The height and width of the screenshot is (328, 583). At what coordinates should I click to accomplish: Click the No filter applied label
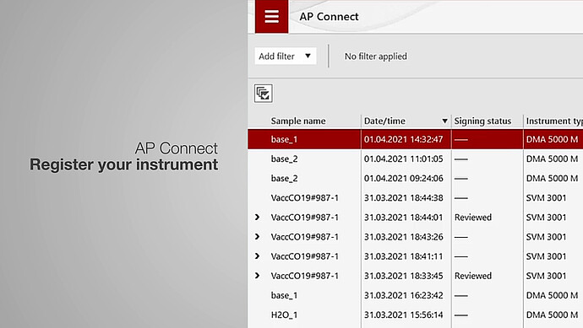click(375, 56)
